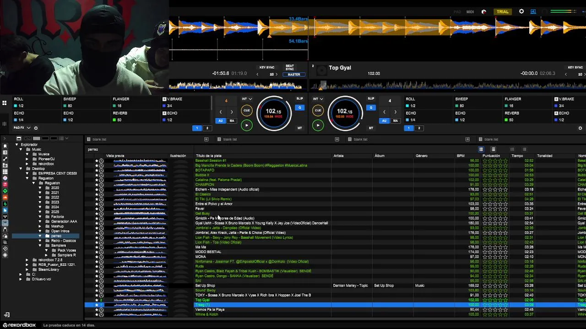
Task: Click BEAT SYNC on deck 1
Action: click(290, 67)
